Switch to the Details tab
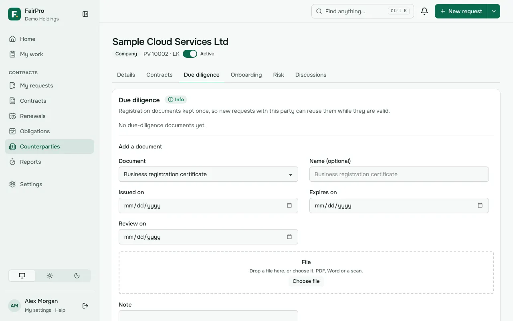Image resolution: width=513 pixels, height=321 pixels. tap(126, 75)
